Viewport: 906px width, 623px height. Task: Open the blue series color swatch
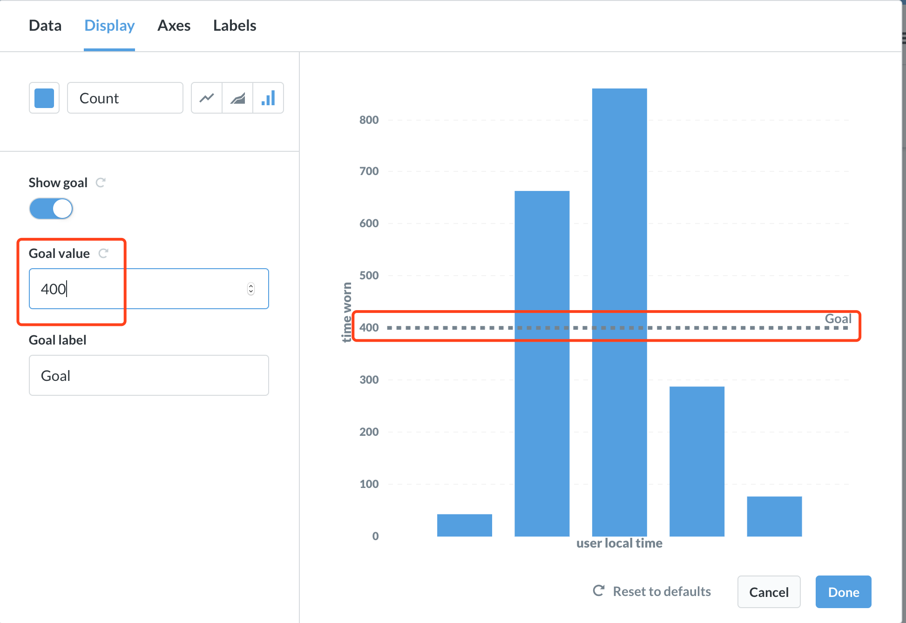44,98
